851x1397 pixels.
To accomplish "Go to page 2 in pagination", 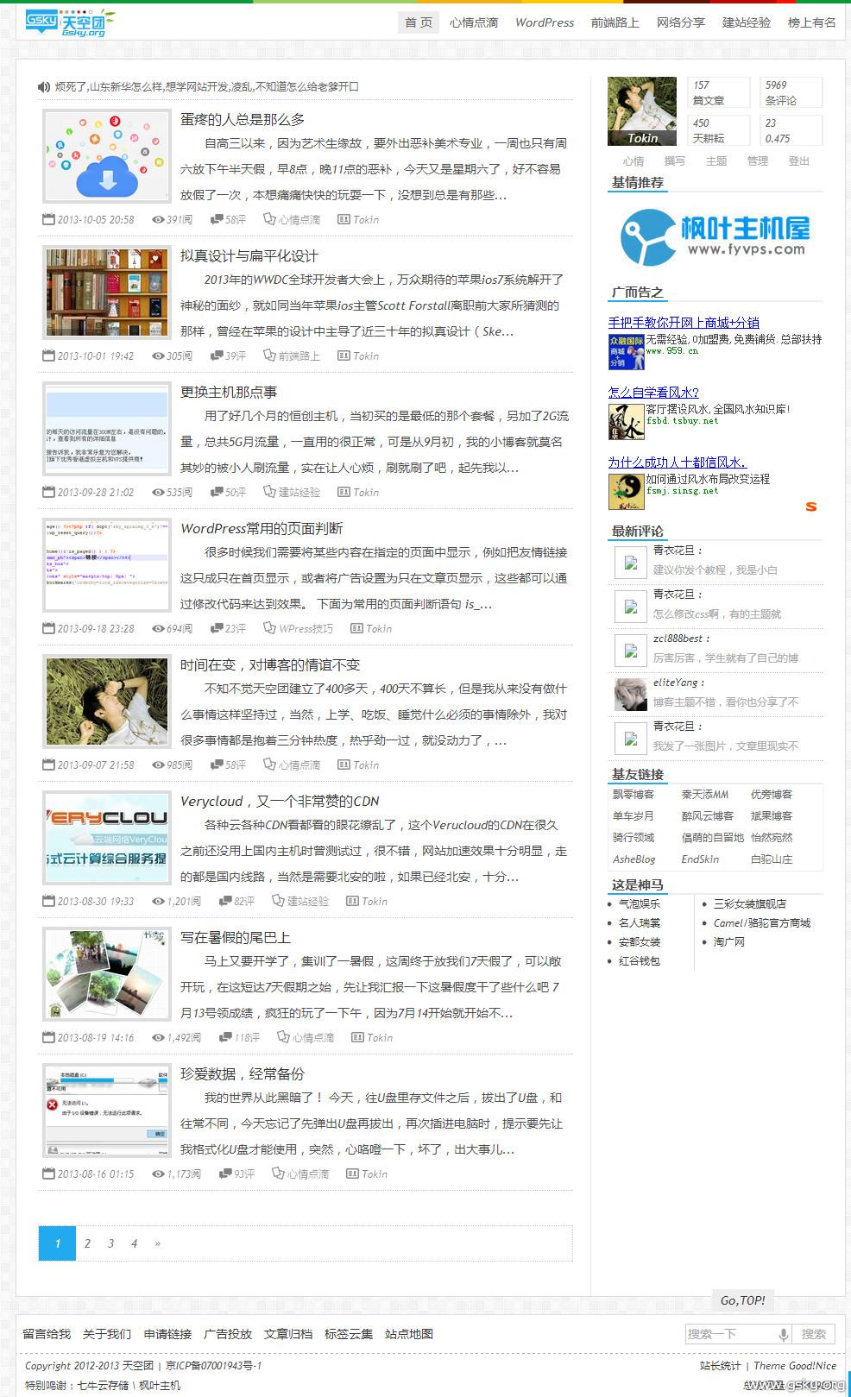I will (x=87, y=1243).
